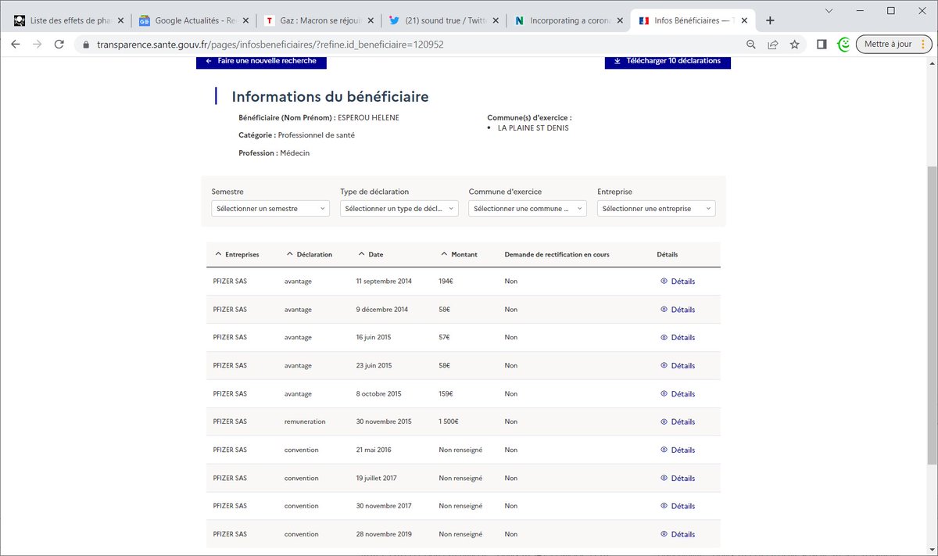Sort table by Déclaration column
Screen dimensions: 938x556
coord(309,254)
